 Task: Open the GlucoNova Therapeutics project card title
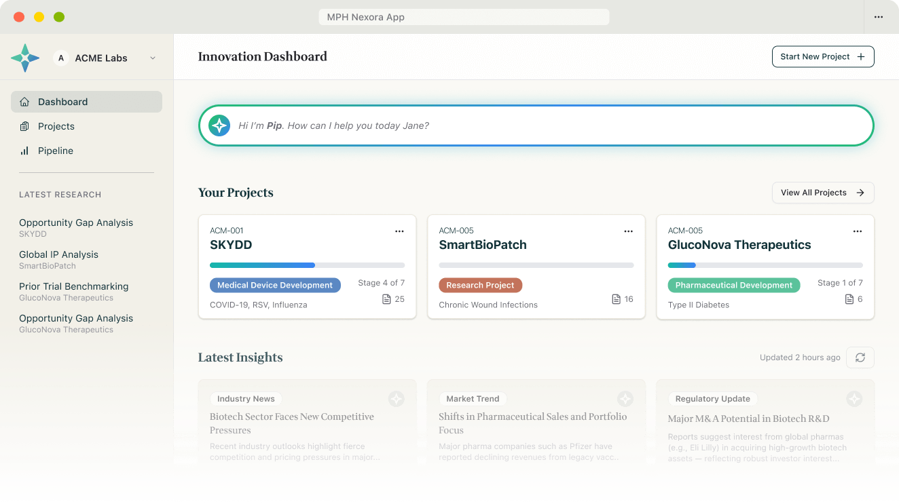(x=739, y=245)
